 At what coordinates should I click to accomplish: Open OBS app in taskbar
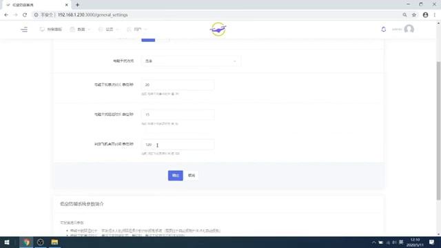[40, 242]
